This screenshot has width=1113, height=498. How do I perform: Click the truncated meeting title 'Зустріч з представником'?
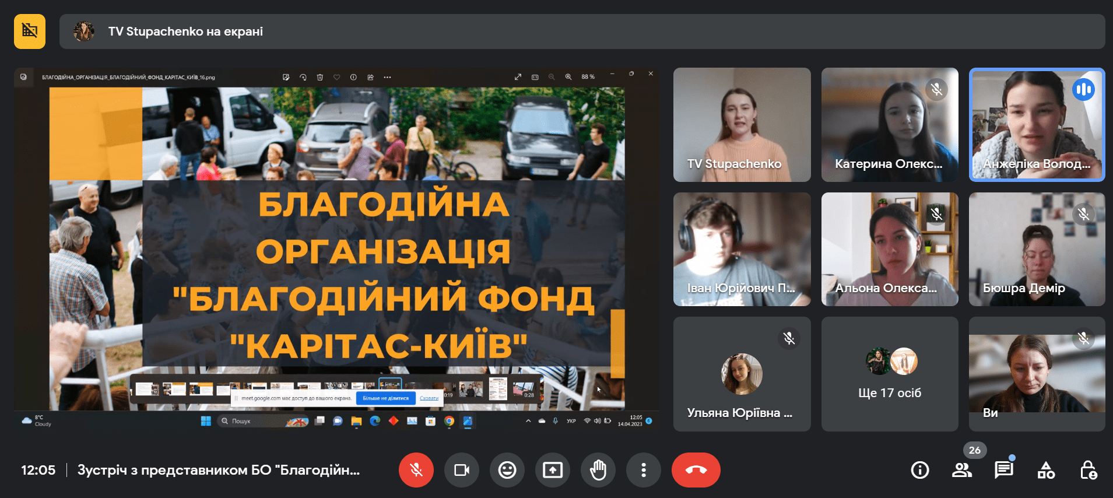click(x=219, y=470)
